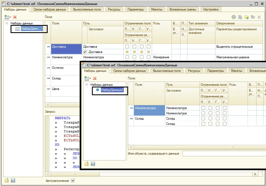
Task: Click Измерение role cell in Номенклатура row
Action: point(162,57)
